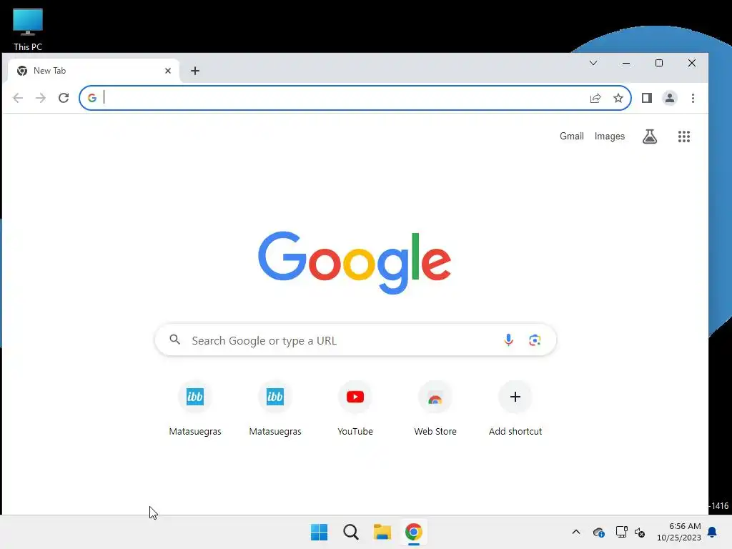Image resolution: width=732 pixels, height=549 pixels.
Task: Open Search Labs flask icon
Action: coord(650,137)
